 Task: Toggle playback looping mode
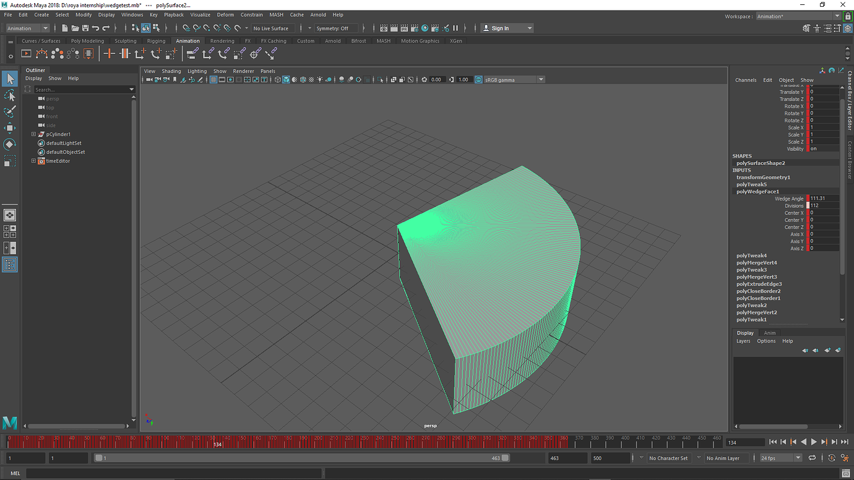pyautogui.click(x=812, y=458)
